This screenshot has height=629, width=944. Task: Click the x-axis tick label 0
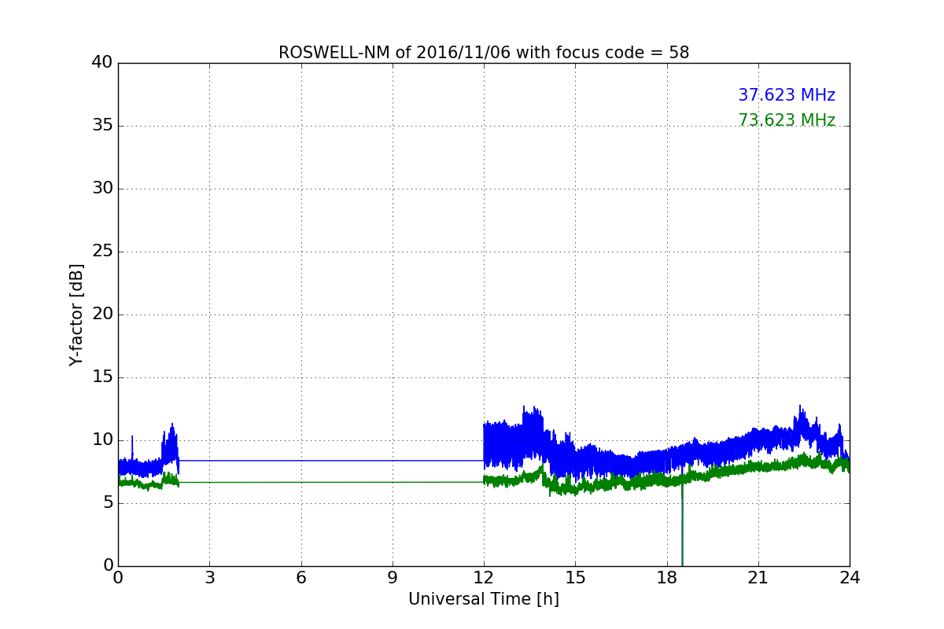pos(118,577)
